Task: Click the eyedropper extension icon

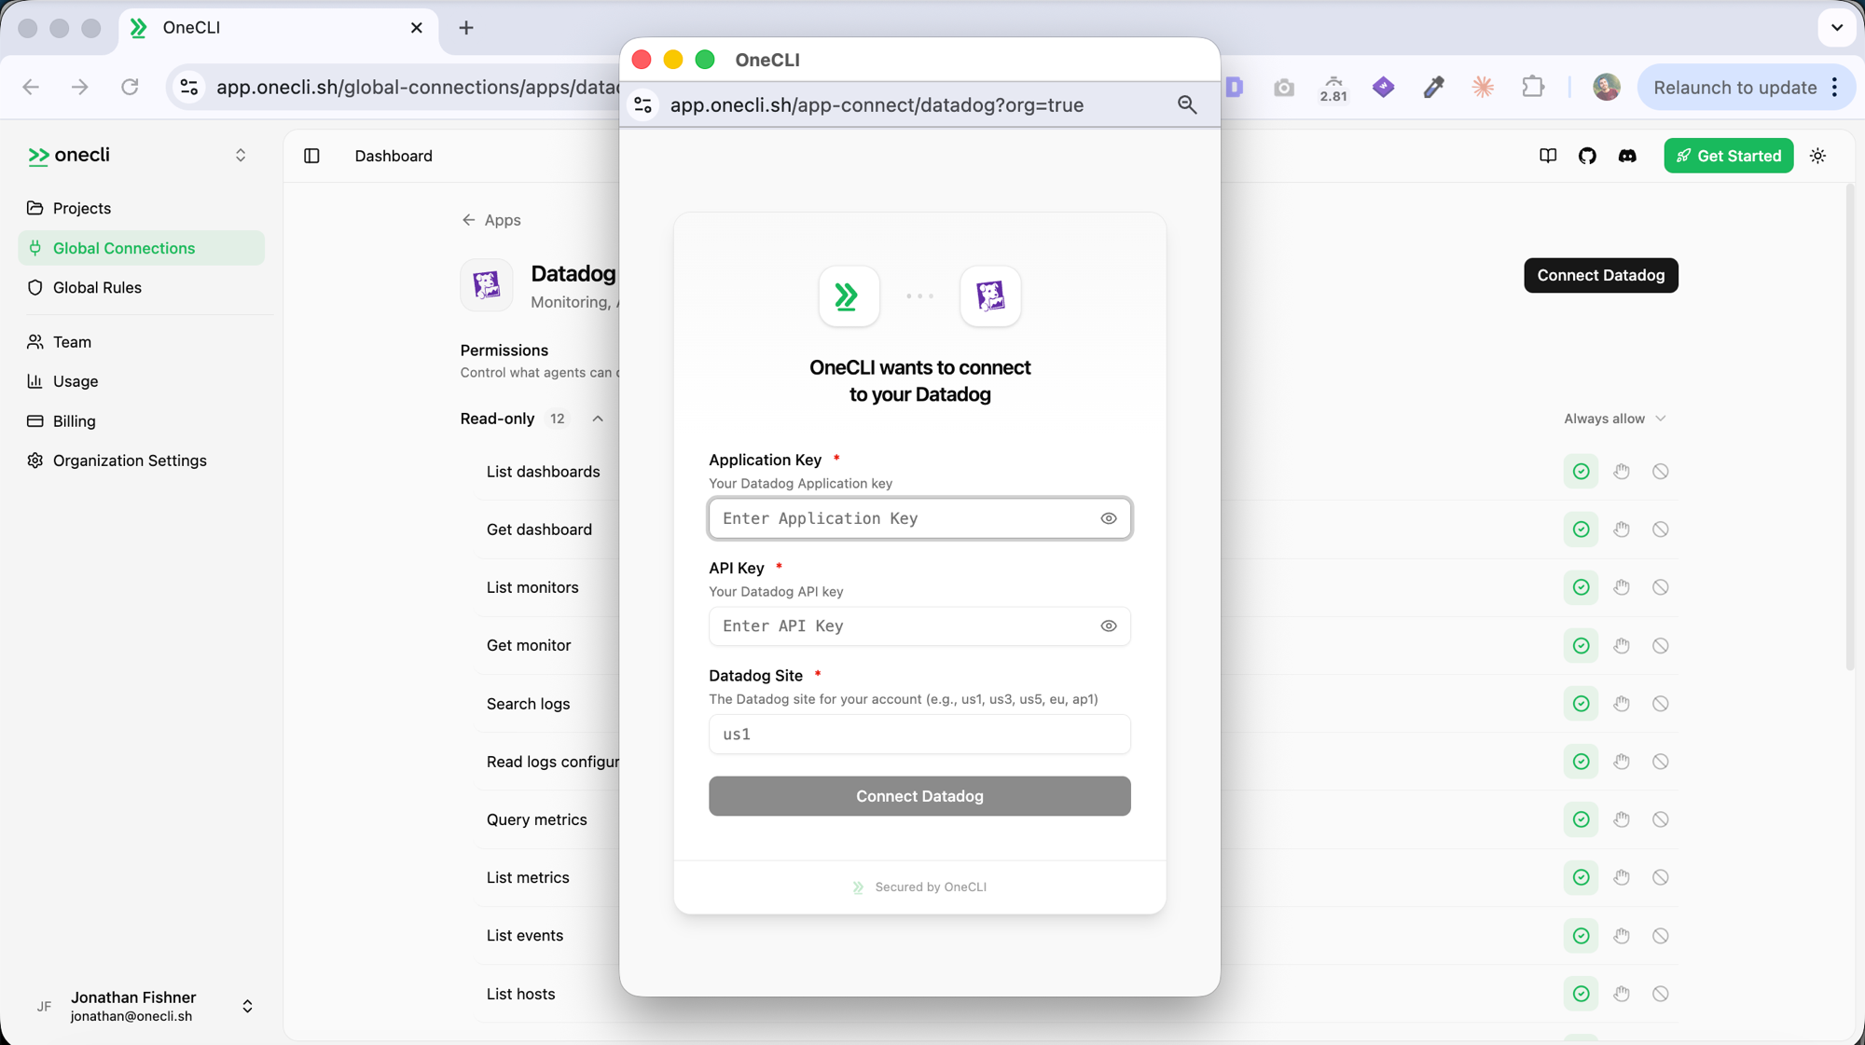Action: pyautogui.click(x=1433, y=87)
